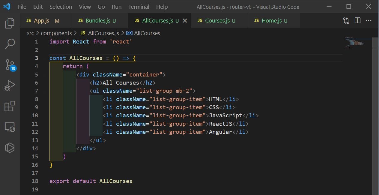Image resolution: width=379 pixels, height=195 pixels.
Task: Click the AllCourses.js breadcrumb segment
Action: tap(100, 33)
